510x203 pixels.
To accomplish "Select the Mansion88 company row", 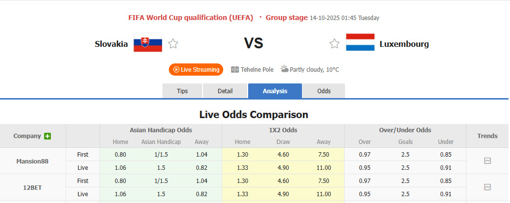I will (x=32, y=161).
